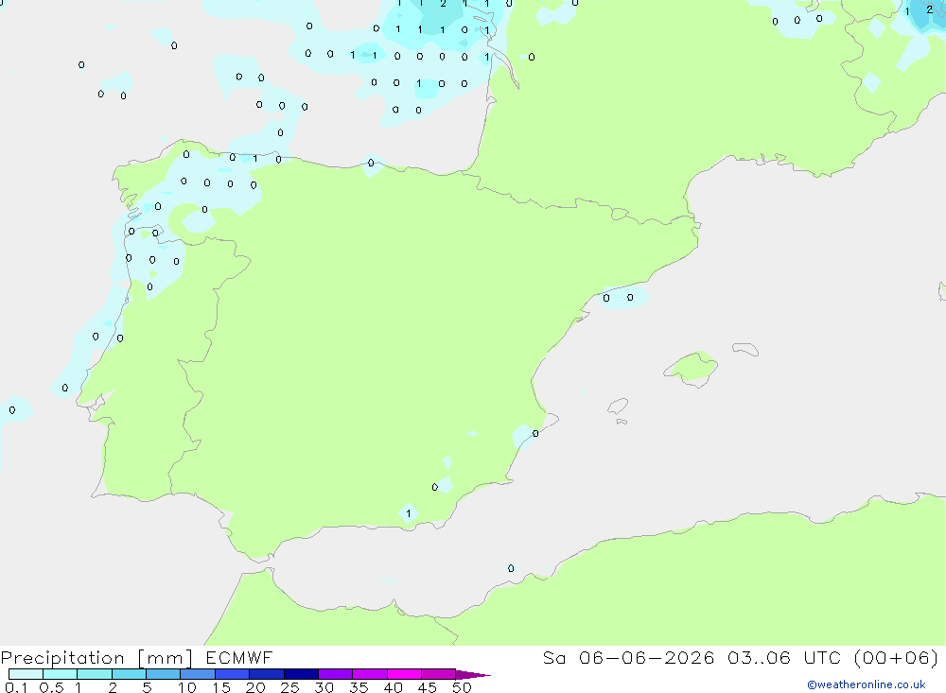Click the '(00+06)' forecast run text

(897, 657)
